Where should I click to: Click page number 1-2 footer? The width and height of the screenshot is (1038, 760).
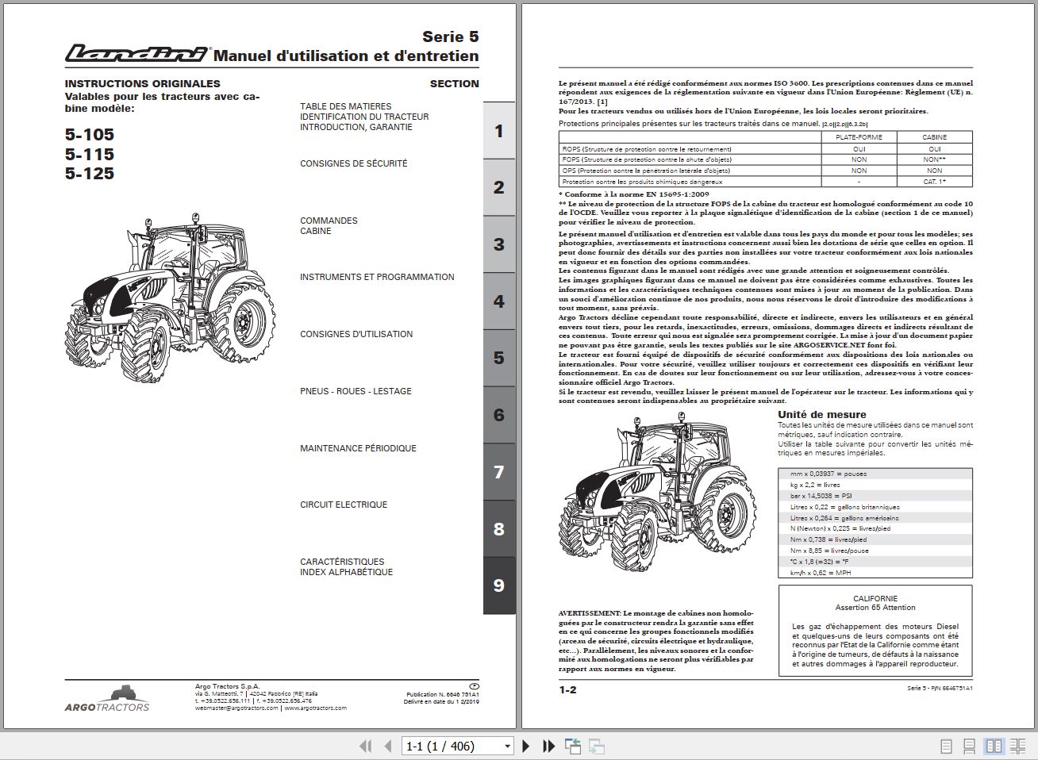tap(567, 690)
